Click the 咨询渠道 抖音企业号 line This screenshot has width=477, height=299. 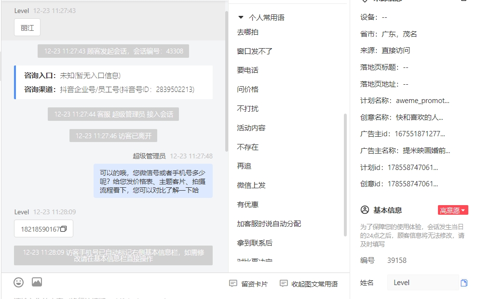point(109,90)
